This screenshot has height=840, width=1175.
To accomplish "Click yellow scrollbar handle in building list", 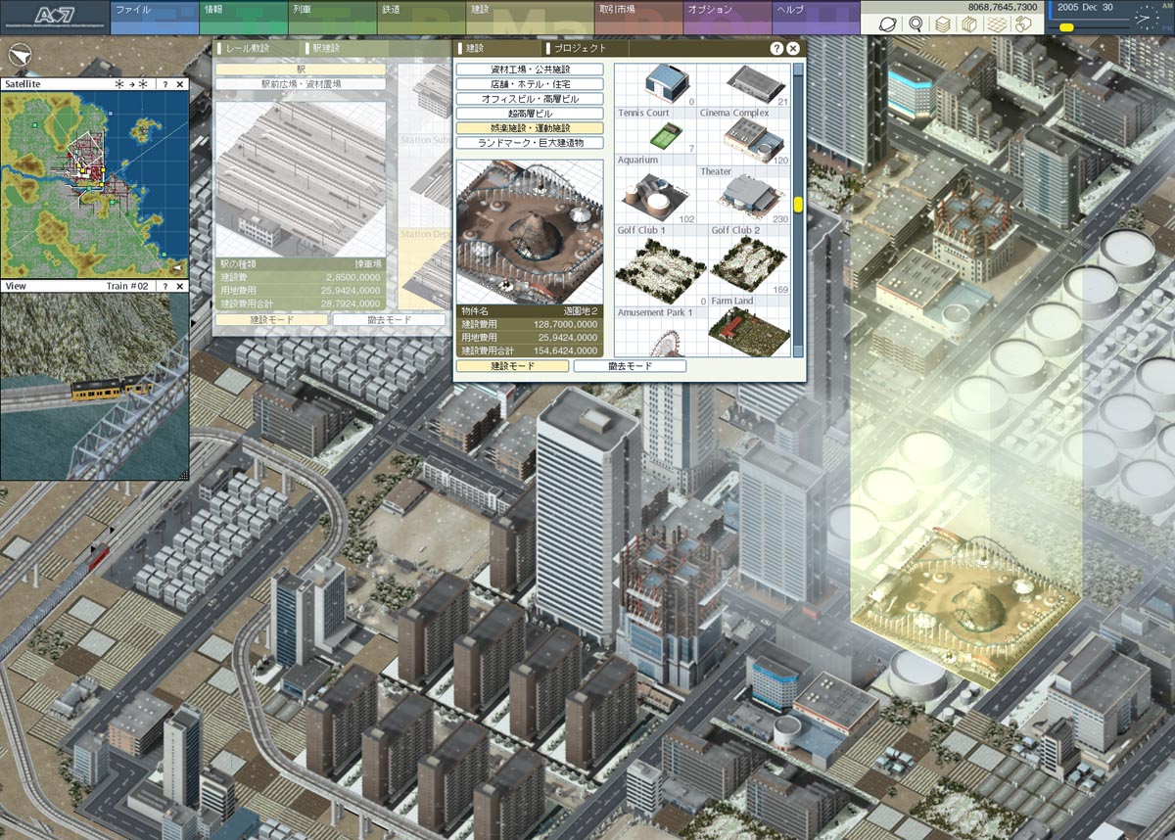I will (798, 205).
